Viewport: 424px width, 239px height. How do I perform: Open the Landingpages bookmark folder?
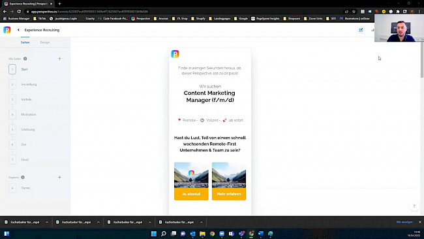[220, 19]
